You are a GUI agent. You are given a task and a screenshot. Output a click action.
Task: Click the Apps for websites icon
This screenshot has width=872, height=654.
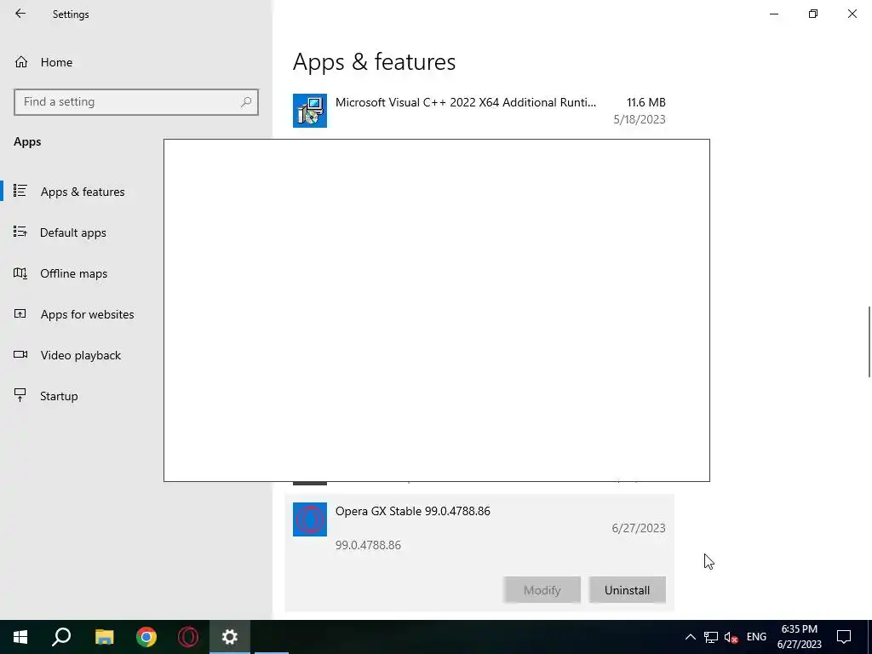coord(20,313)
